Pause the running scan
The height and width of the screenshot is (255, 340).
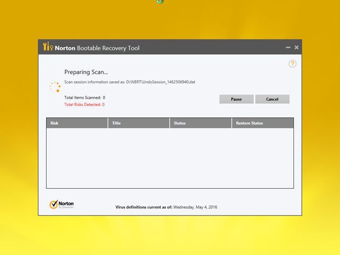point(236,99)
